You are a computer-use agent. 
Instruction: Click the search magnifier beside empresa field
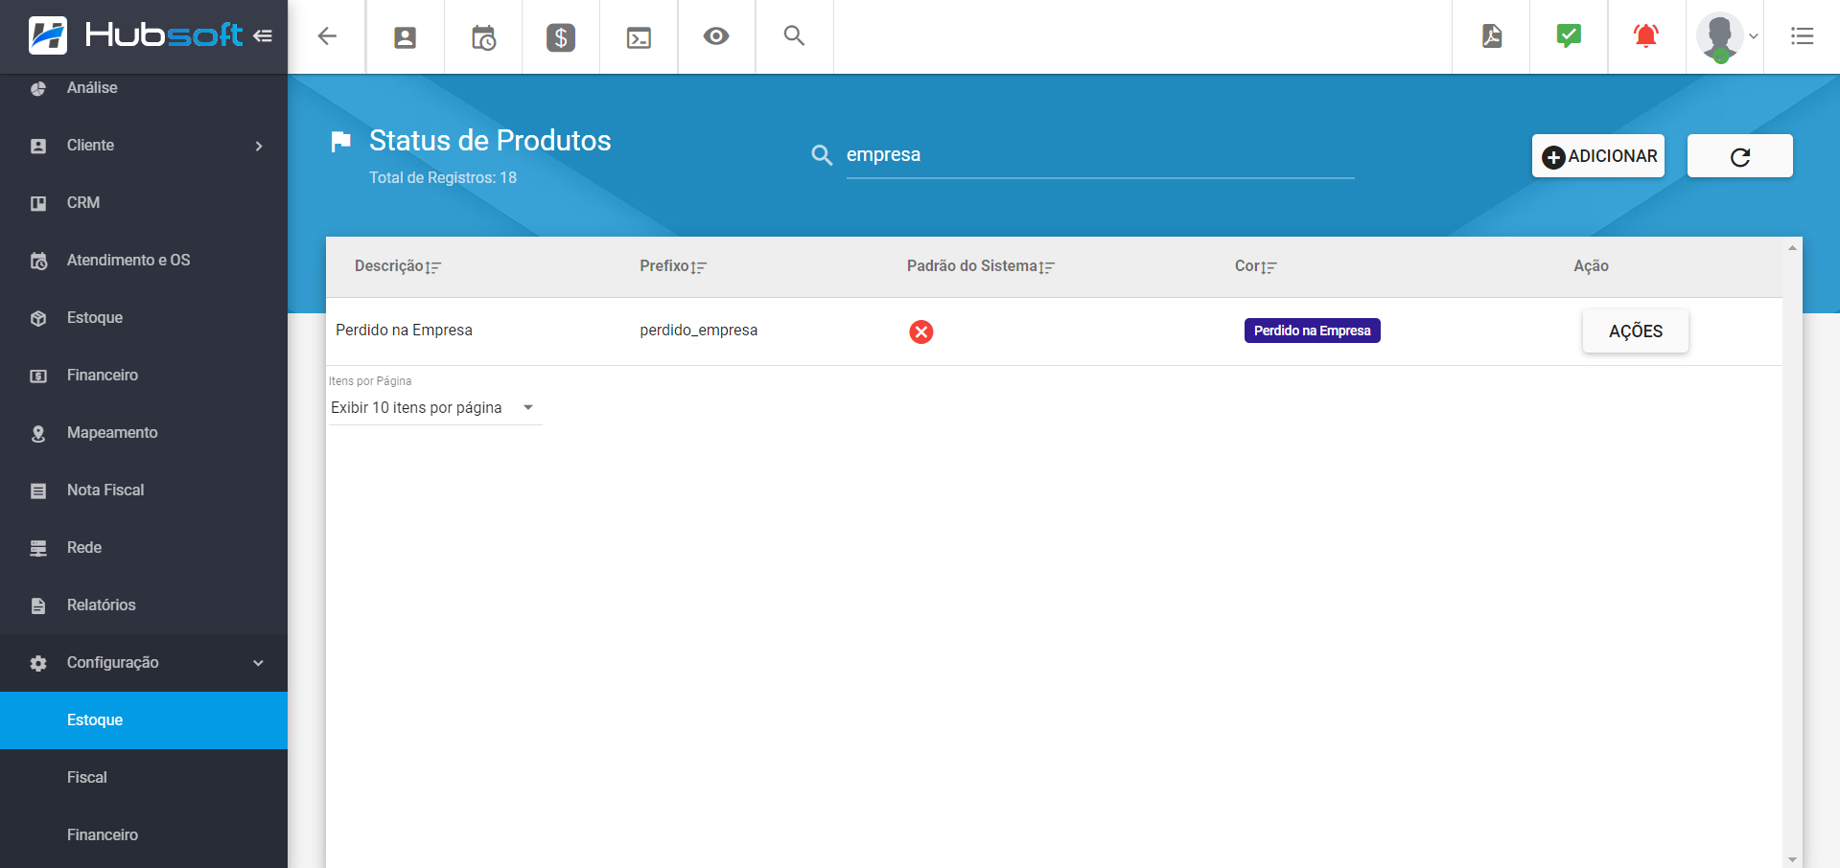[x=822, y=155]
